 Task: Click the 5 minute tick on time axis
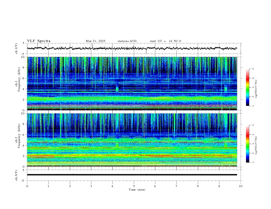tap(134, 186)
